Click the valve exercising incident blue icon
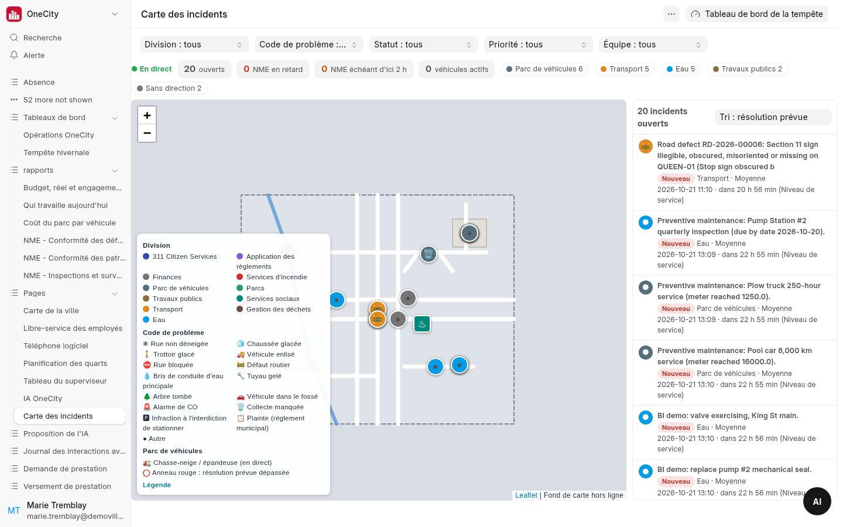843x527 pixels. (x=646, y=418)
